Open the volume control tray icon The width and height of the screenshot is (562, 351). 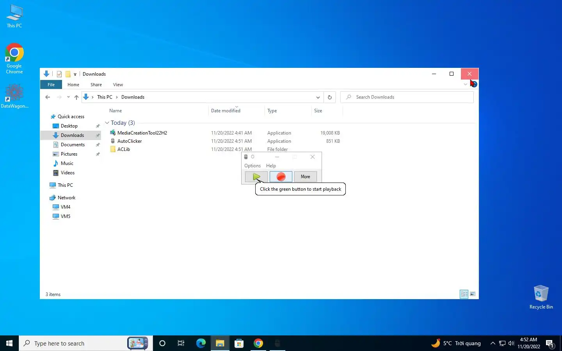click(x=511, y=343)
